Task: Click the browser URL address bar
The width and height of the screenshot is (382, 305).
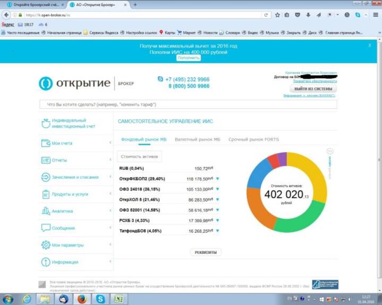Action: click(143, 15)
